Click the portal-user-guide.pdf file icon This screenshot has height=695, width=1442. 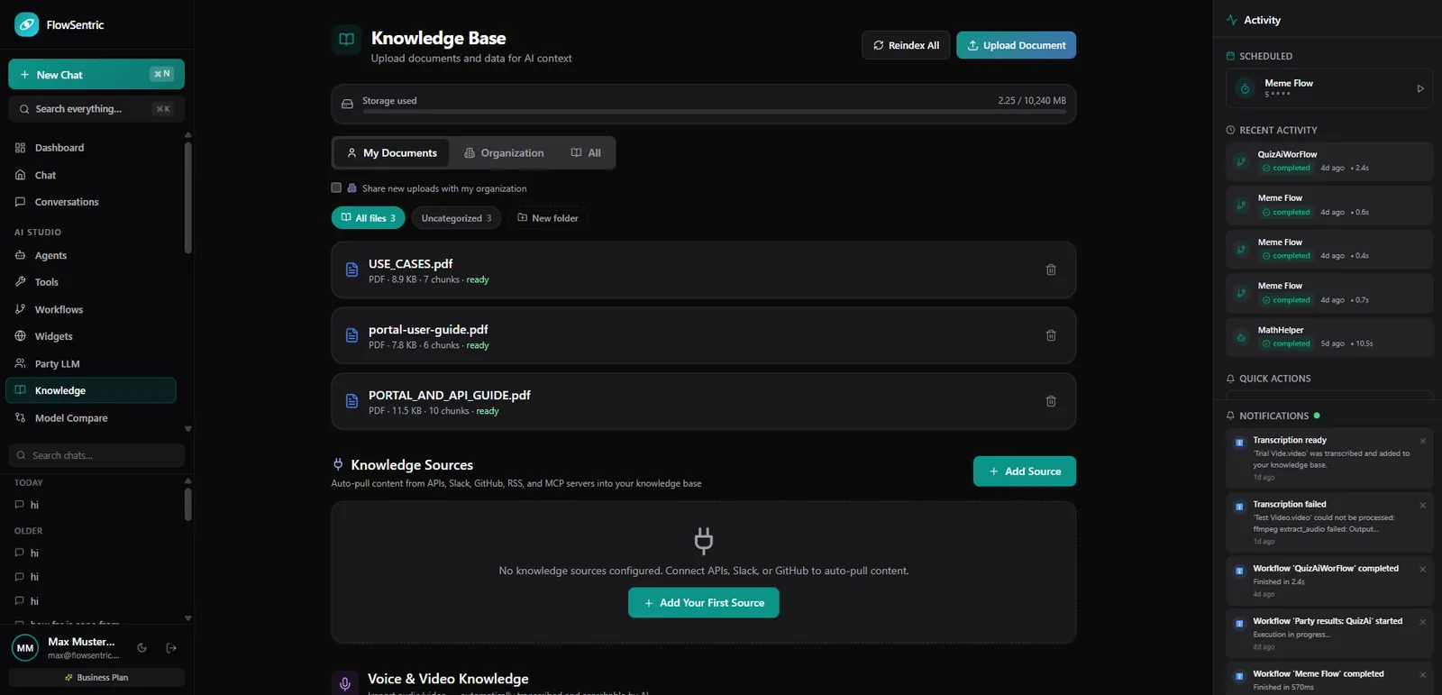point(352,335)
